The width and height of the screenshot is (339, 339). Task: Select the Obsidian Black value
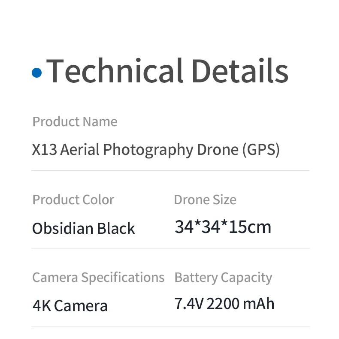tap(83, 228)
